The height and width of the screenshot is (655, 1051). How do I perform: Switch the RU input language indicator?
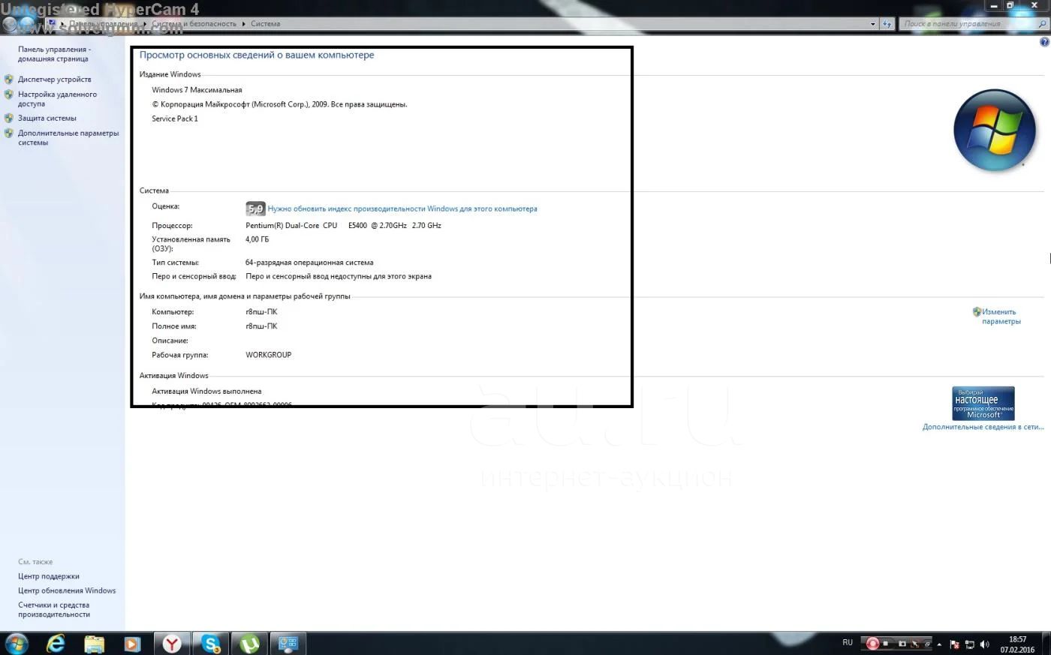click(847, 643)
